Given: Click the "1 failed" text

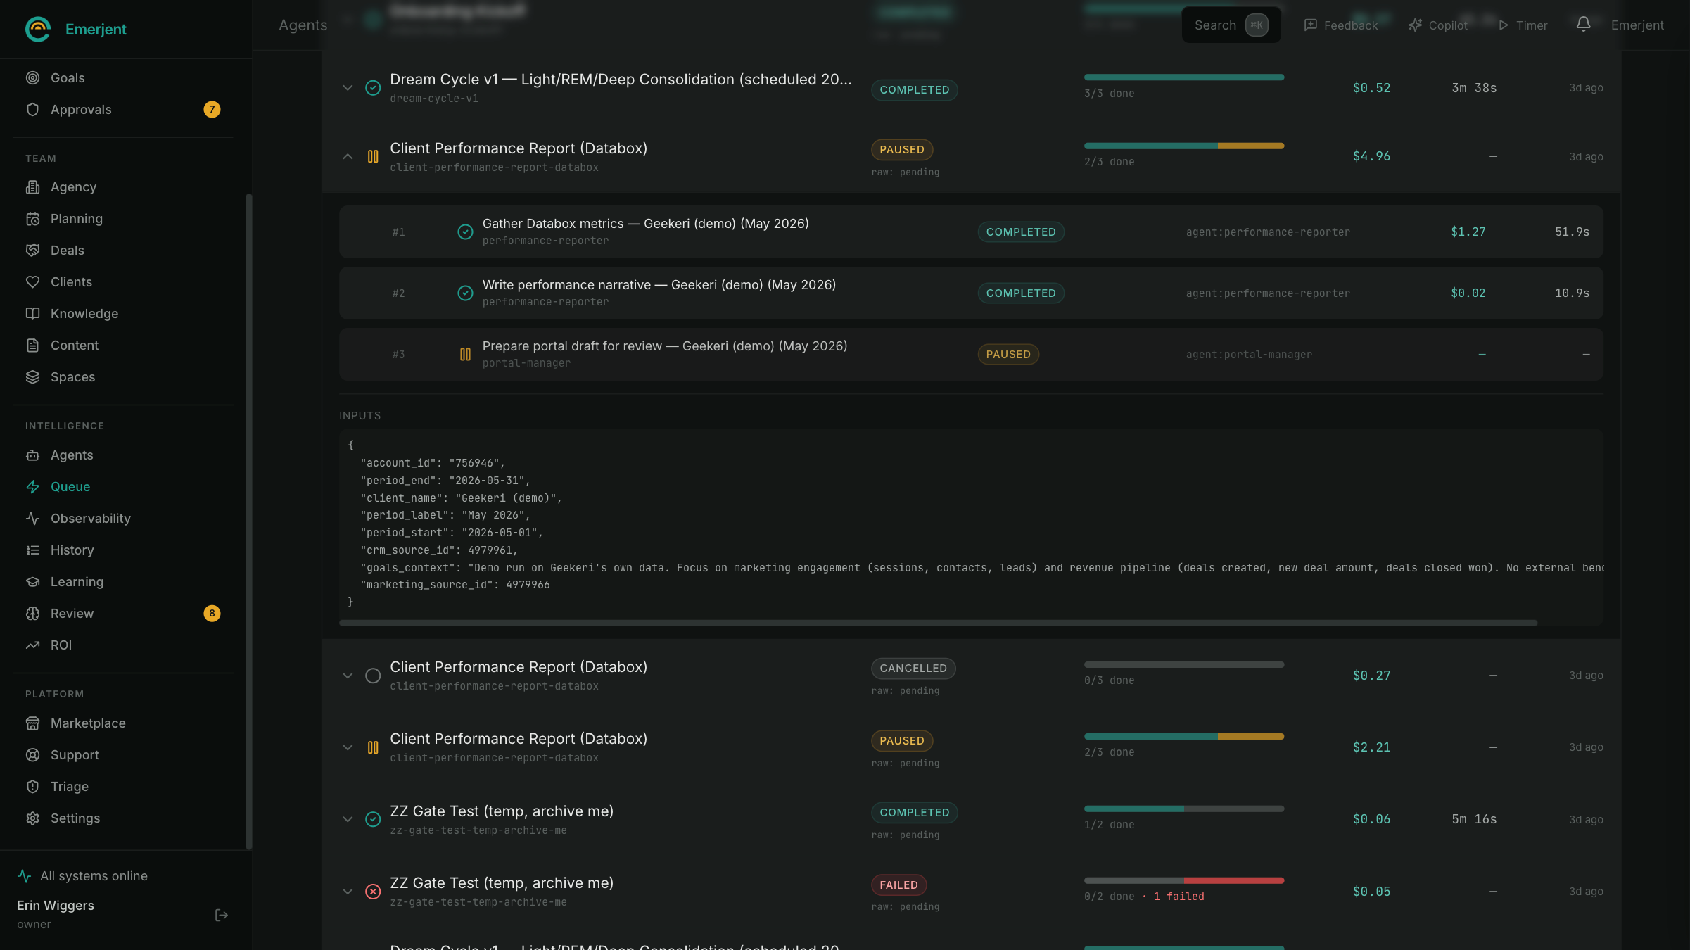Looking at the screenshot, I should [x=1178, y=896].
